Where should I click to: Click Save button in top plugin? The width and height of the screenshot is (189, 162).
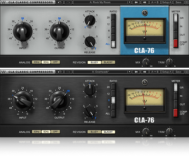(178, 2)
